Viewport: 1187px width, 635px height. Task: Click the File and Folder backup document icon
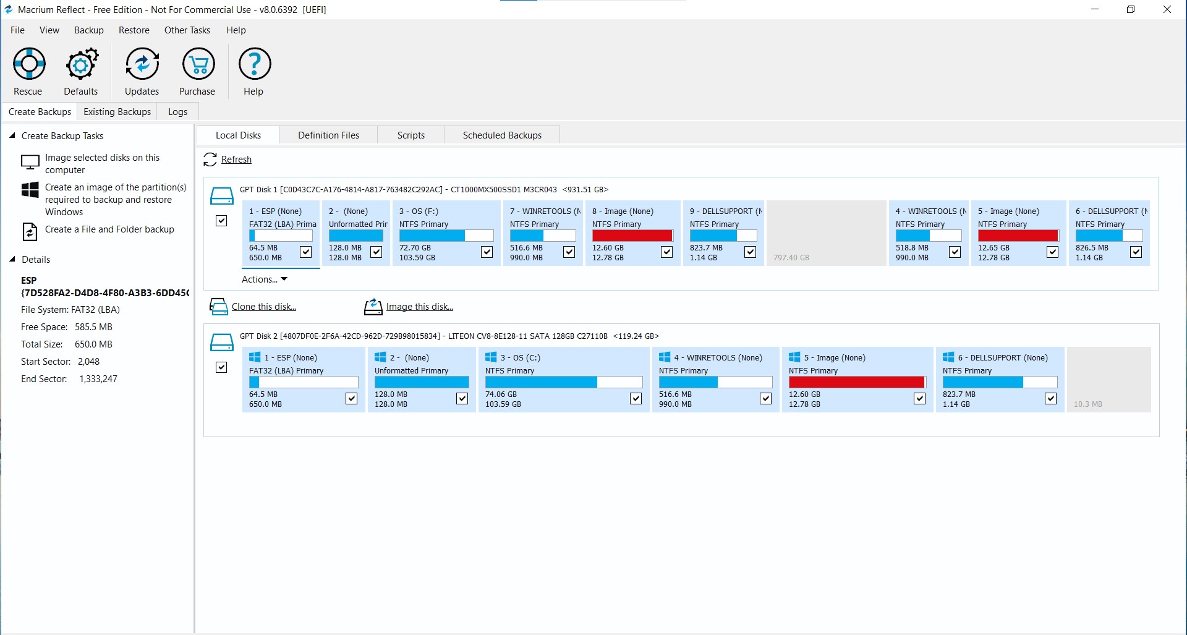pyautogui.click(x=30, y=231)
